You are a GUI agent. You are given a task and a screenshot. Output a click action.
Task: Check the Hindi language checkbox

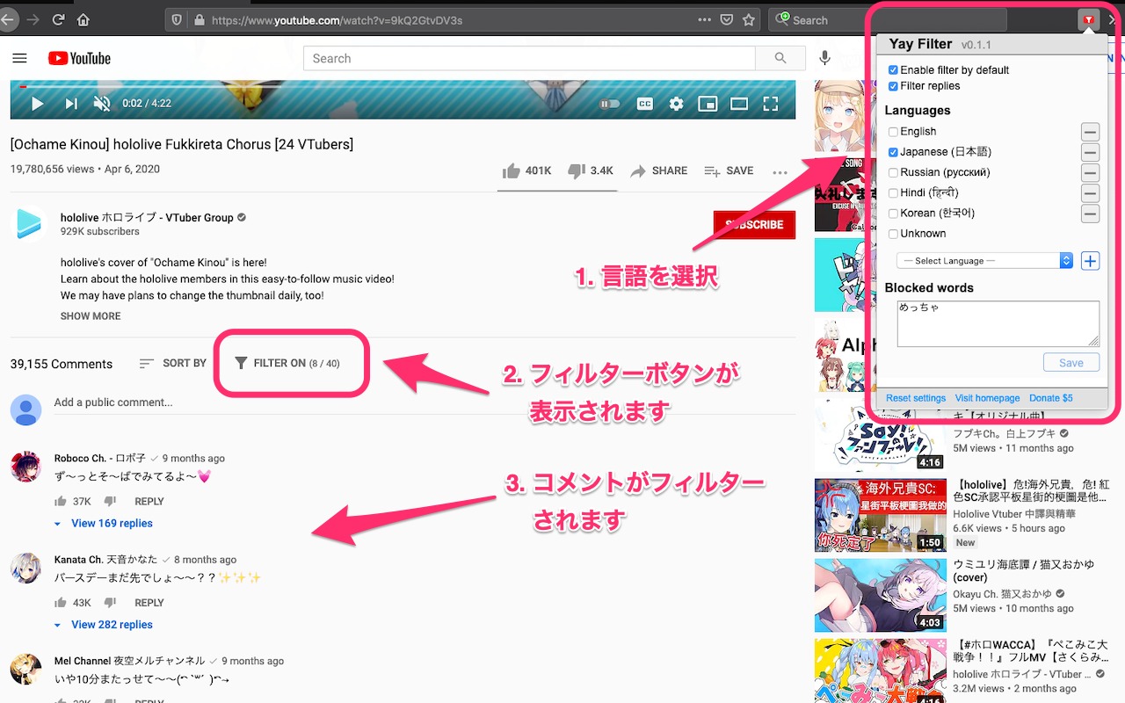(893, 192)
